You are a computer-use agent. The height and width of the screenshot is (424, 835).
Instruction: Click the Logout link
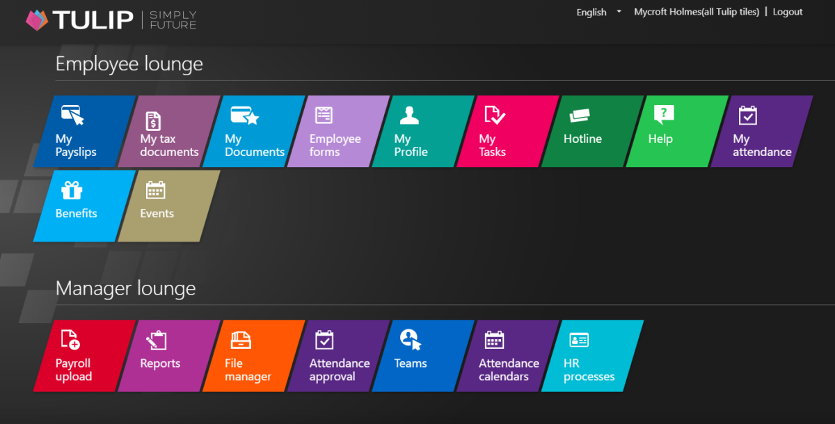787,12
